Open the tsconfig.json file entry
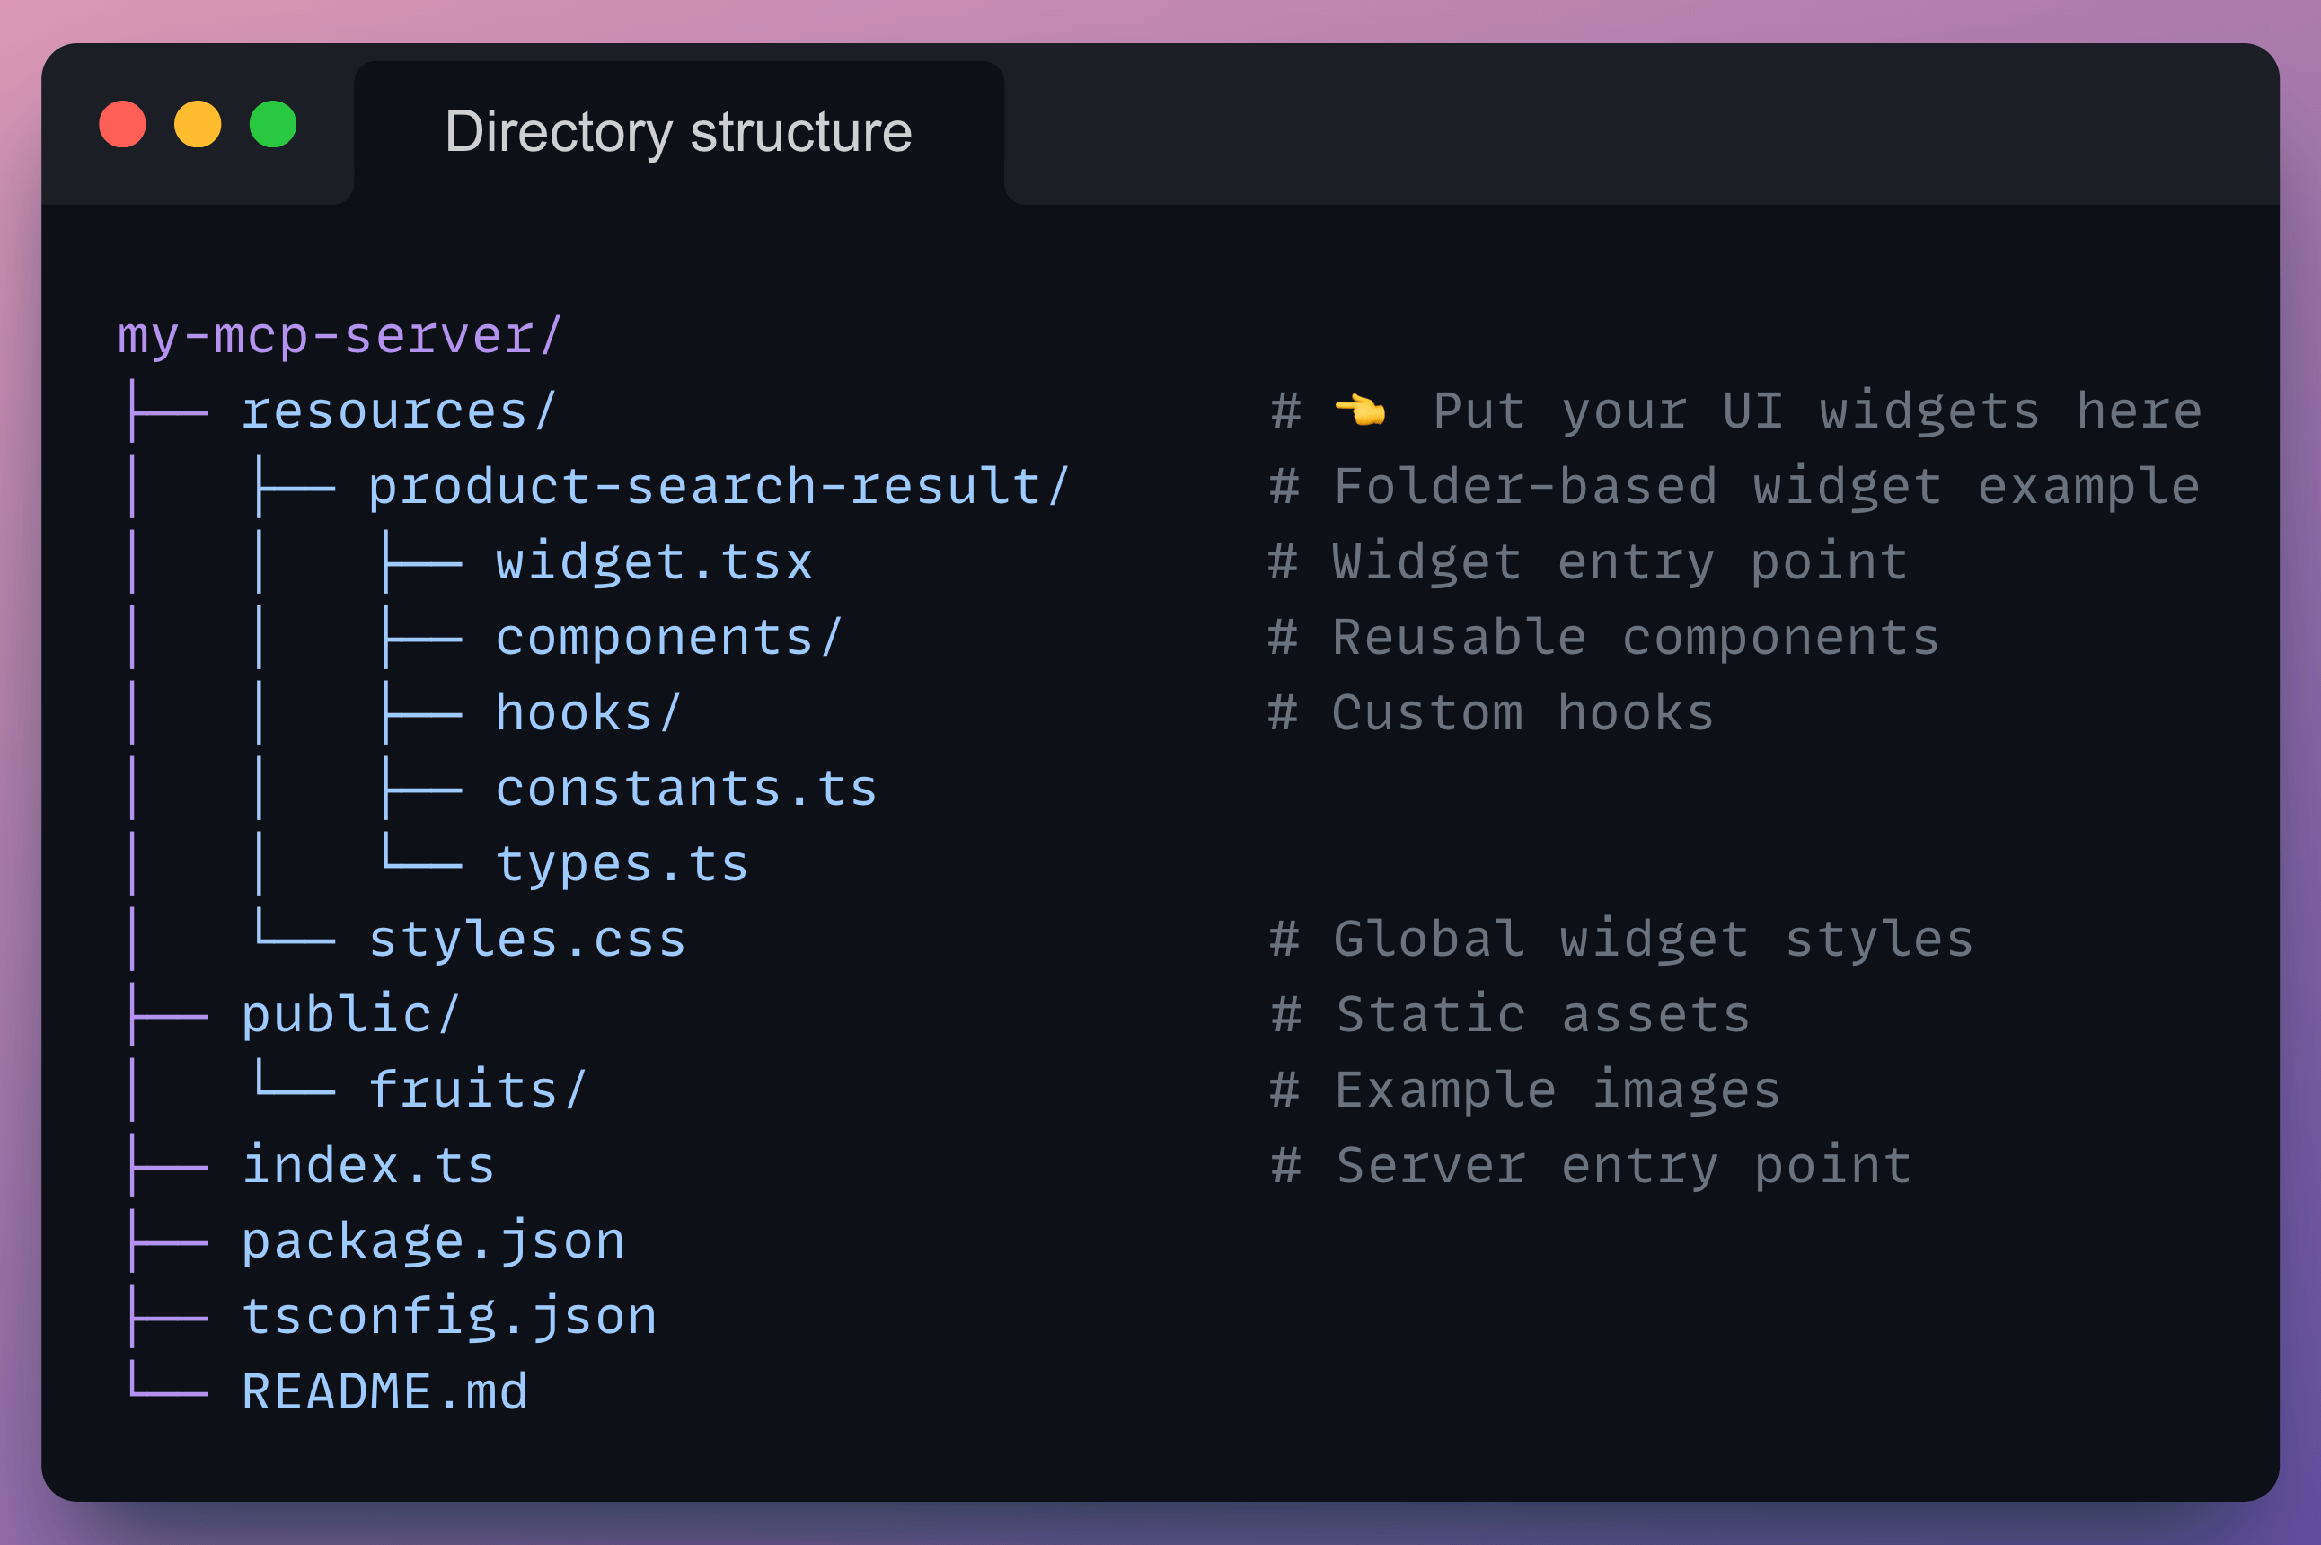 click(x=449, y=1317)
